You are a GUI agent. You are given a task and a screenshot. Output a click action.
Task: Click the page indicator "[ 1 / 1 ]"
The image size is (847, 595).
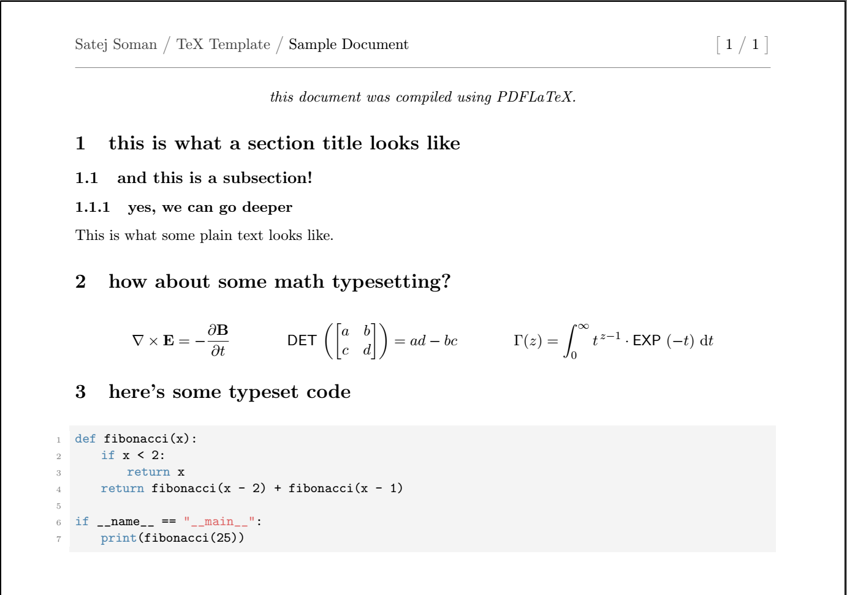point(742,45)
